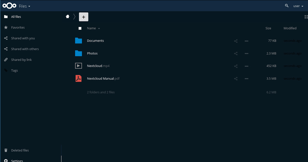Click the Nextcloud logo
308x162 pixels.
coord(9,6)
